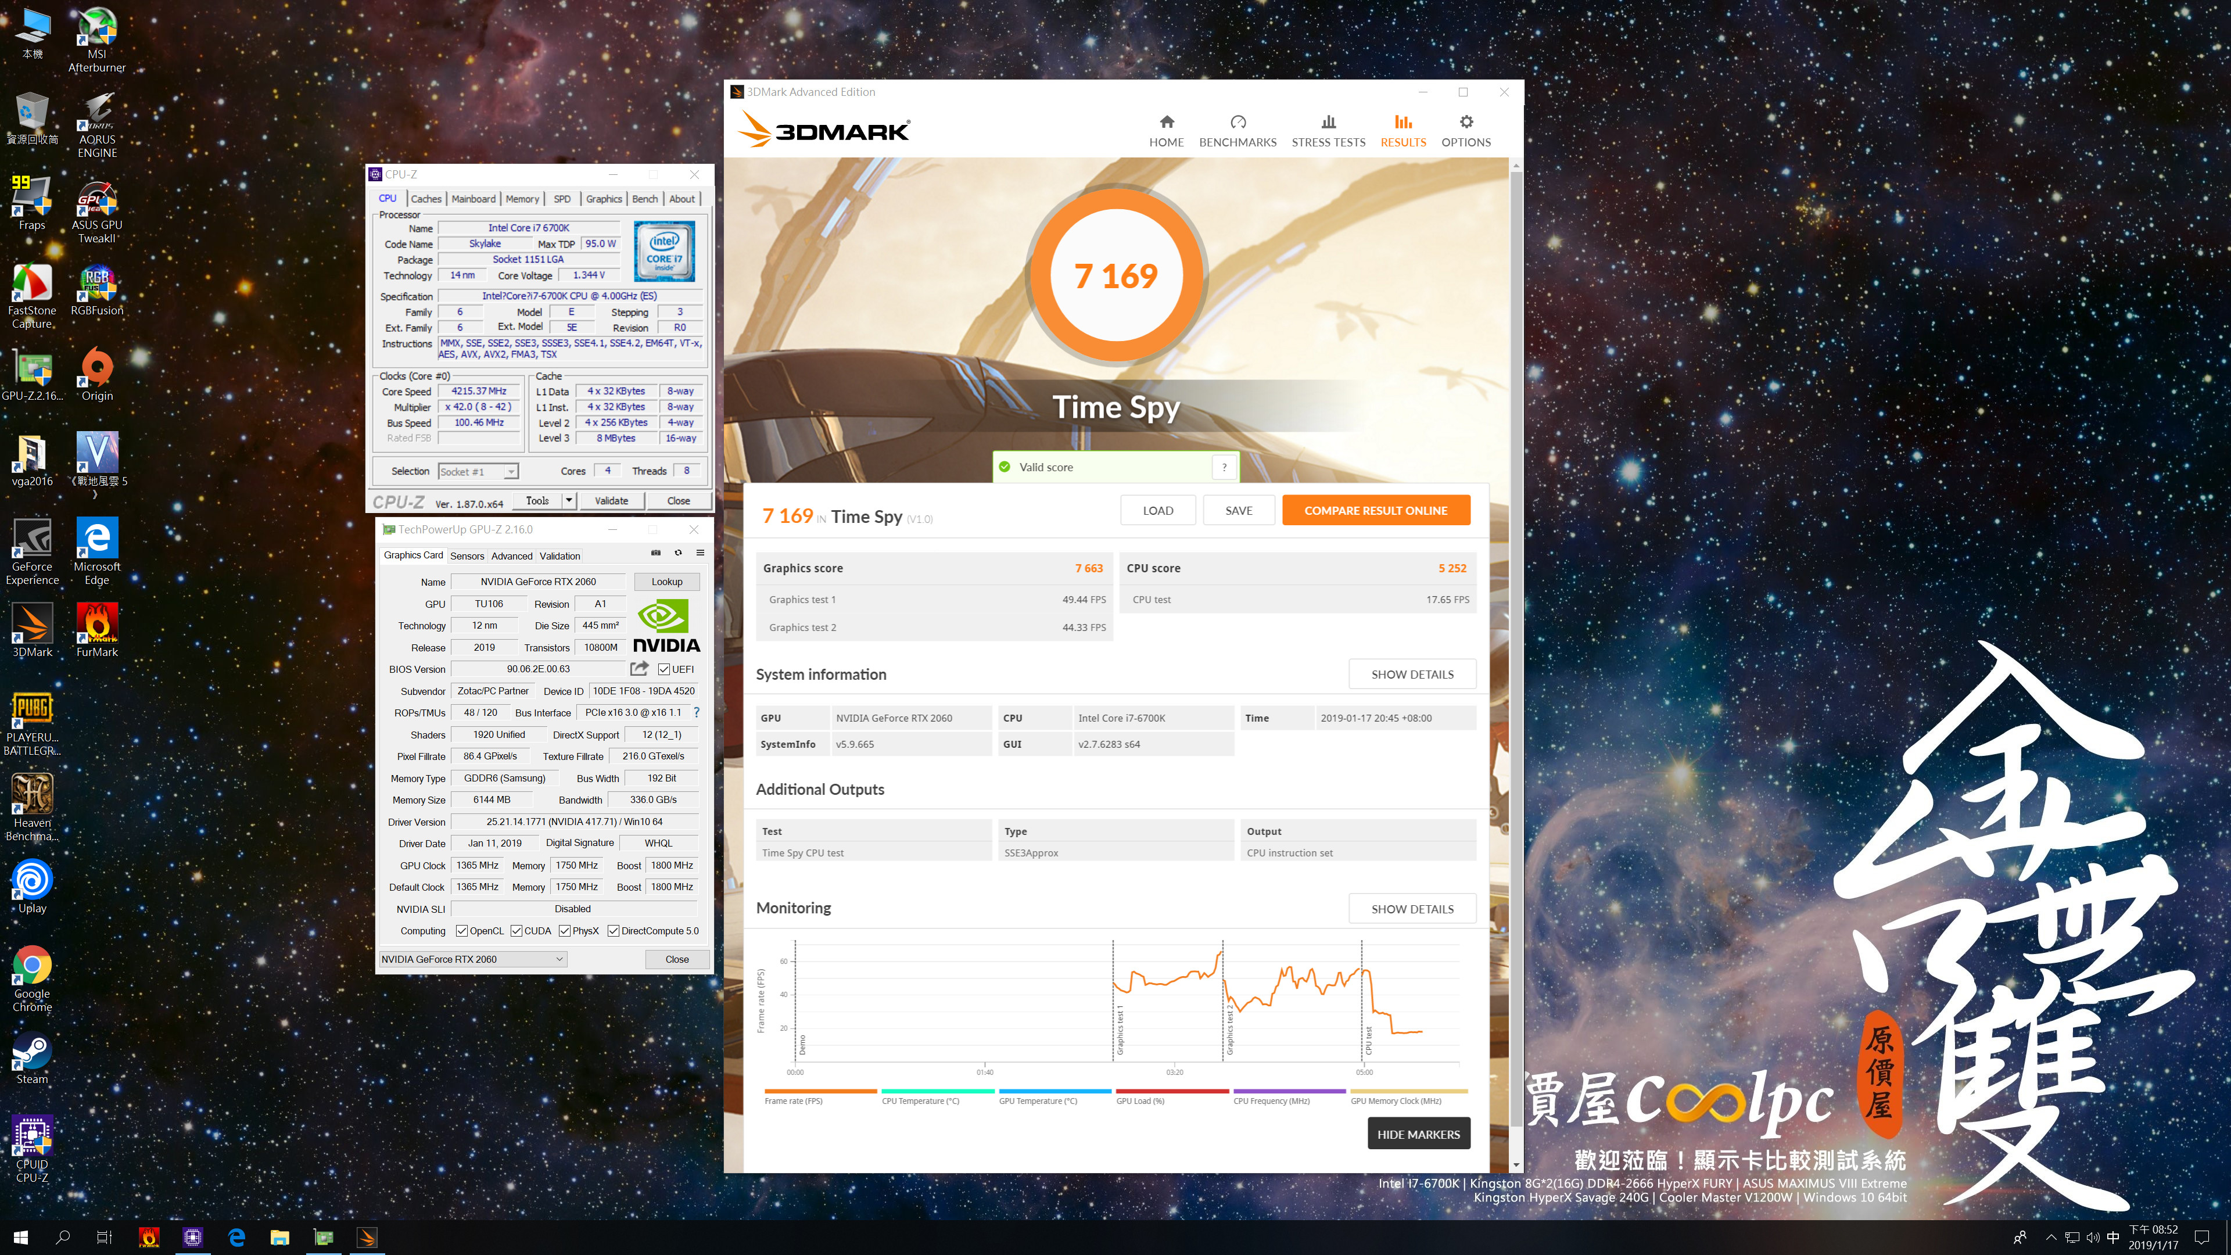The width and height of the screenshot is (2231, 1255).
Task: Open the Sensors tab in GPU-Z
Action: click(467, 556)
